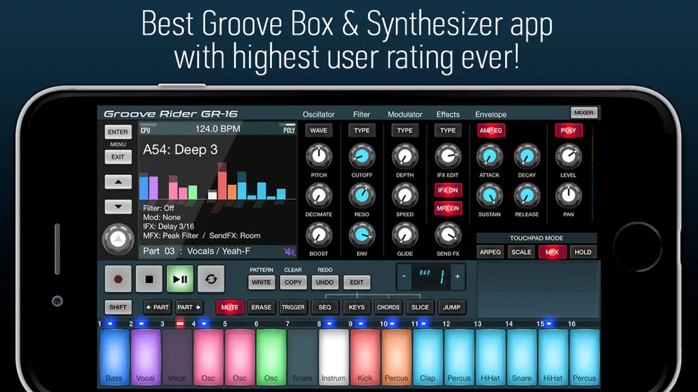
Task: Toggle the IFX ON button
Action: [x=448, y=191]
